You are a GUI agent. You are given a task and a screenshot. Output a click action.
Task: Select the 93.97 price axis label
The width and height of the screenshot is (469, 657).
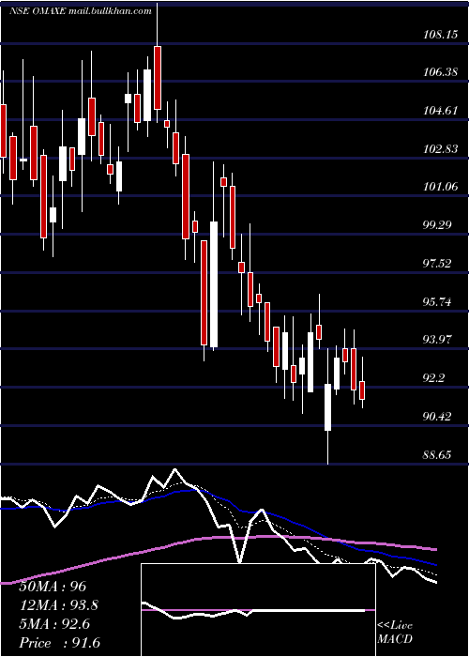tap(438, 340)
